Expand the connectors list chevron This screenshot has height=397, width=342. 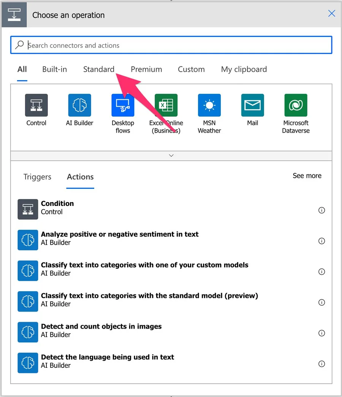[x=171, y=155]
